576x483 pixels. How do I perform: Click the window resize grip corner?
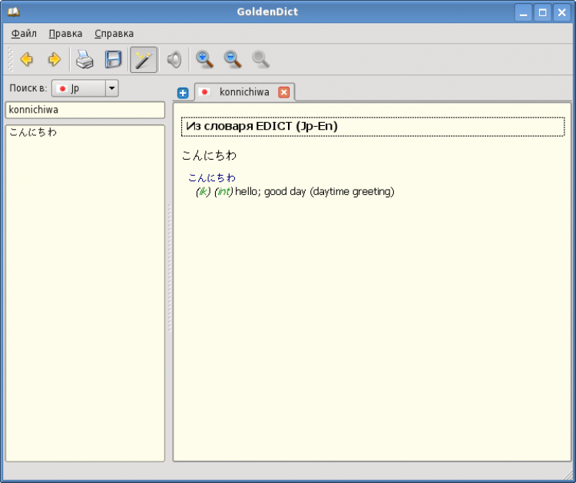click(x=568, y=475)
